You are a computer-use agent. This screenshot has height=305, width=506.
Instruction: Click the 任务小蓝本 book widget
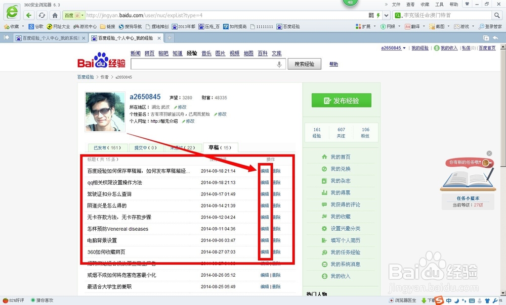click(468, 180)
